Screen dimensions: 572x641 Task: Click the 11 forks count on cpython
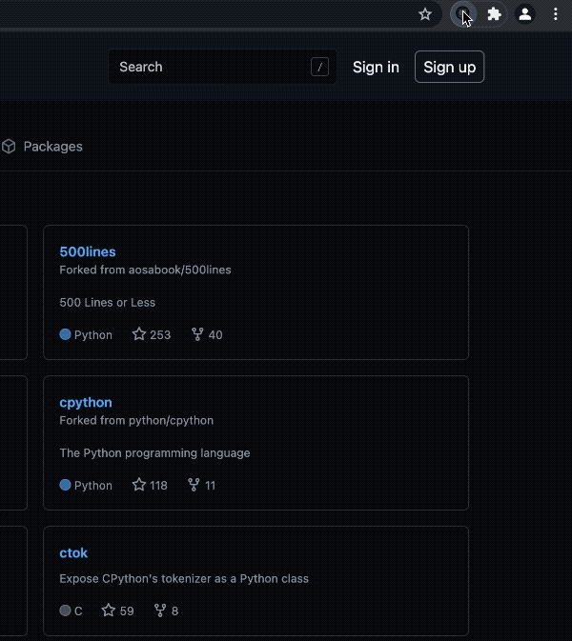click(x=210, y=485)
